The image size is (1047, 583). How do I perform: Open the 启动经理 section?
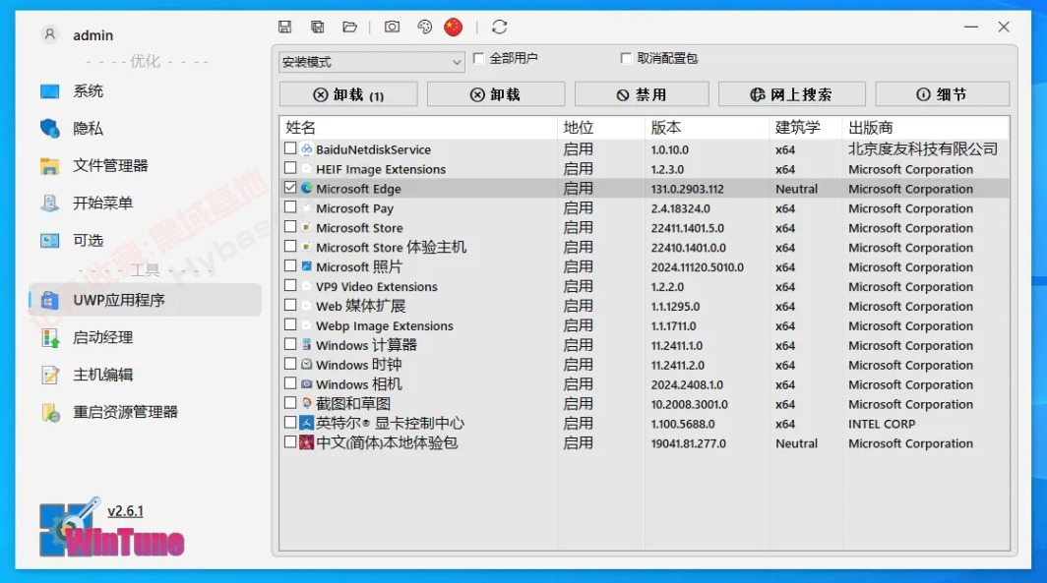[102, 337]
